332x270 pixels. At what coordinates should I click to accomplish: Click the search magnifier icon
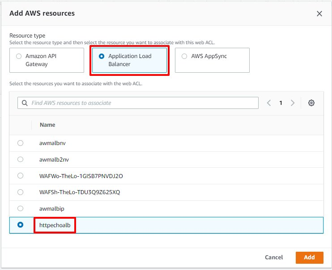coord(24,103)
